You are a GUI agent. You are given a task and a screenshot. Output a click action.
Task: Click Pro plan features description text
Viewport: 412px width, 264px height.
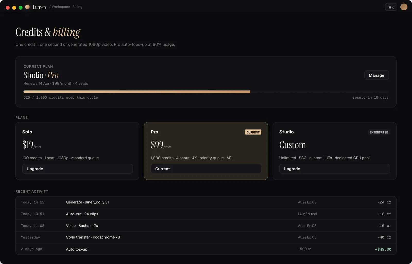(192, 158)
